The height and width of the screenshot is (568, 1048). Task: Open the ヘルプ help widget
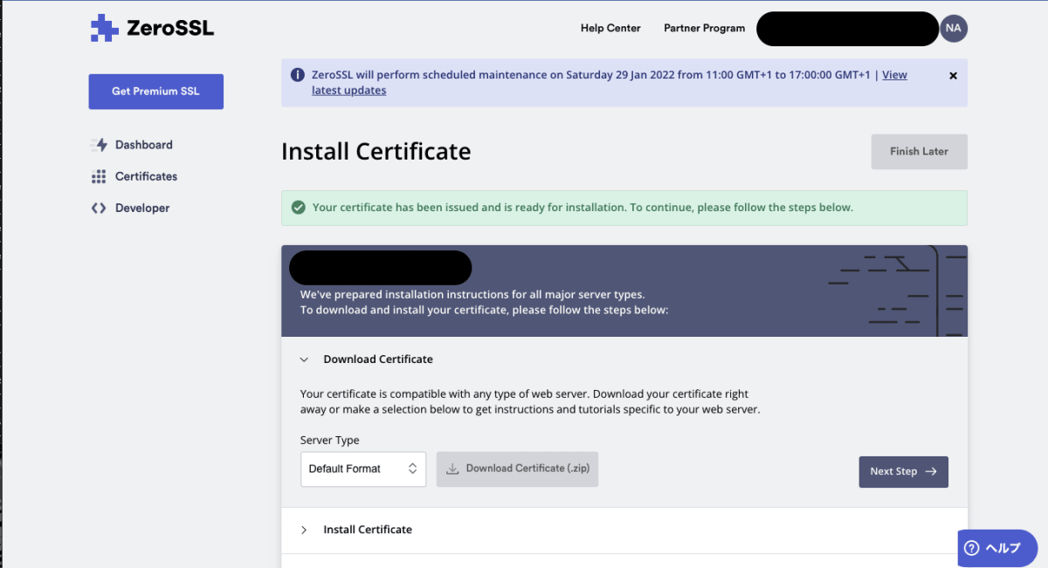pos(998,548)
